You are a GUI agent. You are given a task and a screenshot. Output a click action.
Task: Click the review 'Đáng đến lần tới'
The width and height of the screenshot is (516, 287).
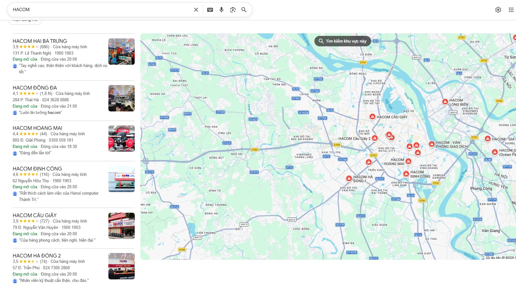[x=35, y=153]
